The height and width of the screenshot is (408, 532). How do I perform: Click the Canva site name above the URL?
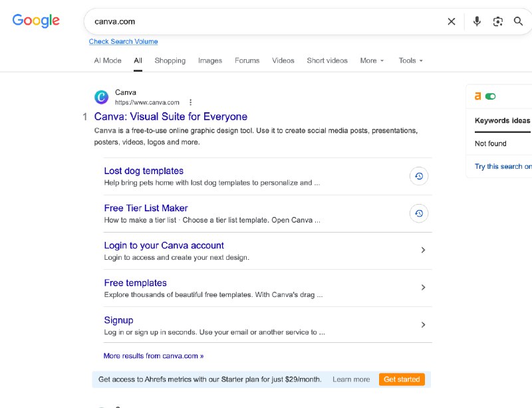click(126, 92)
